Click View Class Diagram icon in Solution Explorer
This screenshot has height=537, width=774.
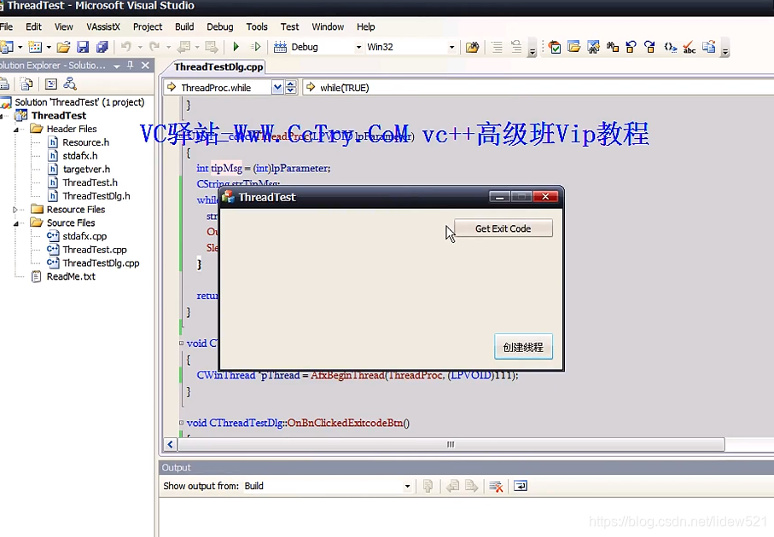[x=70, y=84]
